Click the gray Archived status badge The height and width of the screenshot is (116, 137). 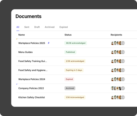tap(70, 88)
